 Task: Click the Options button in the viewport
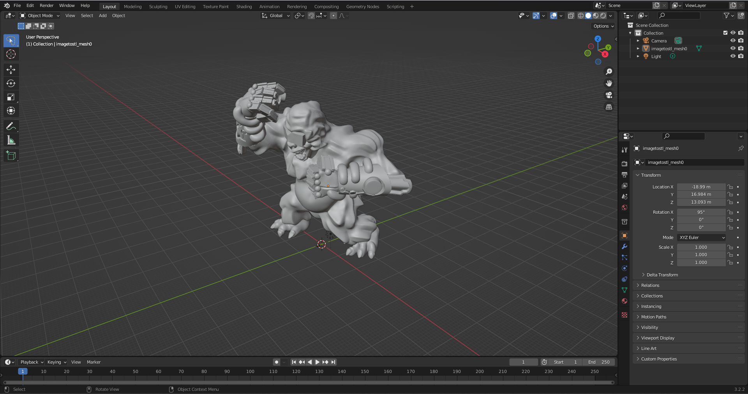coord(602,26)
